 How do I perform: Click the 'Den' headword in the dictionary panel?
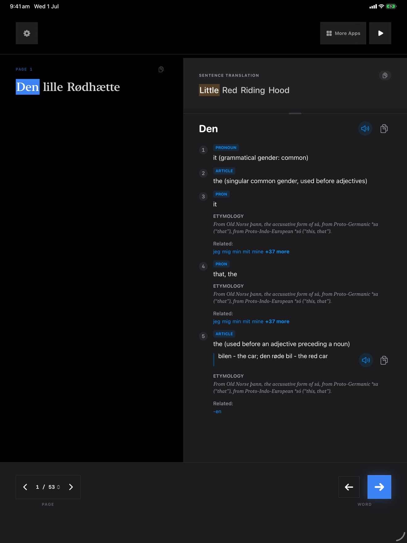tap(208, 129)
